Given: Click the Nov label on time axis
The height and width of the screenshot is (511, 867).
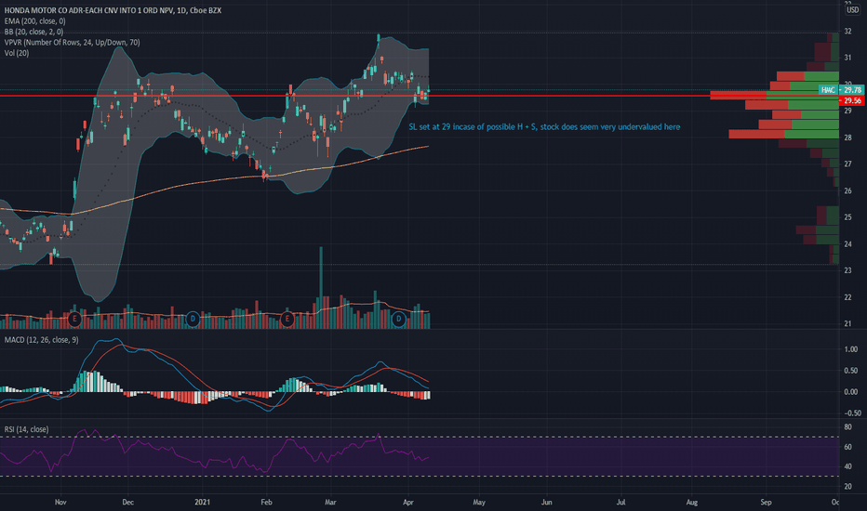Looking at the screenshot, I should [x=60, y=502].
